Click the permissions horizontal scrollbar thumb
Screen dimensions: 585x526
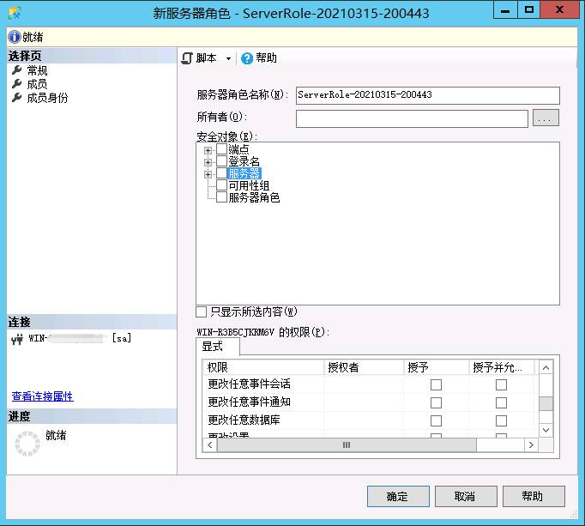[347, 444]
